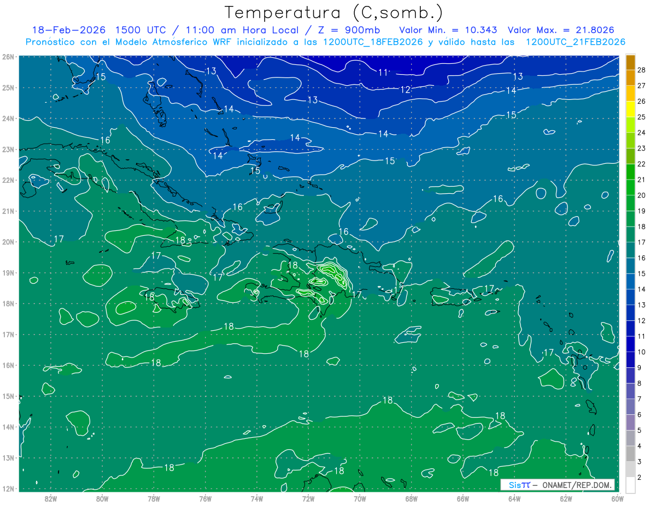Click the '12N' latitude axis label
656x506 pixels.
tap(8, 489)
